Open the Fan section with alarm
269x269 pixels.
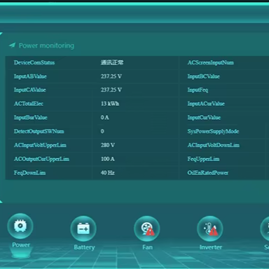point(147,228)
